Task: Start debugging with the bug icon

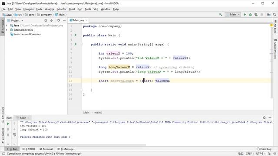Action: pyautogui.click(x=250, y=14)
